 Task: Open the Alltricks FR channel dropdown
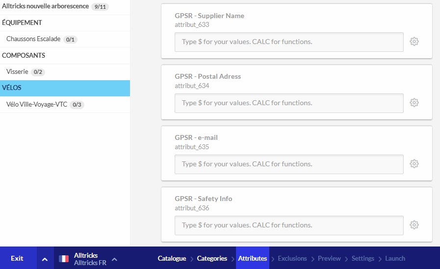[114, 259]
